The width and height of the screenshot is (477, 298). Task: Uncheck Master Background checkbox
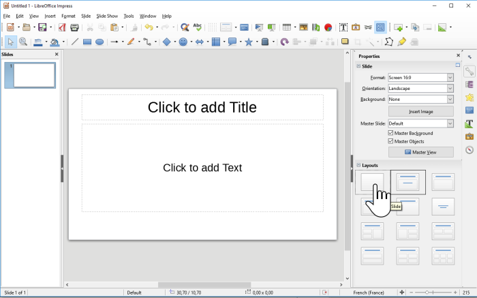[x=390, y=133]
